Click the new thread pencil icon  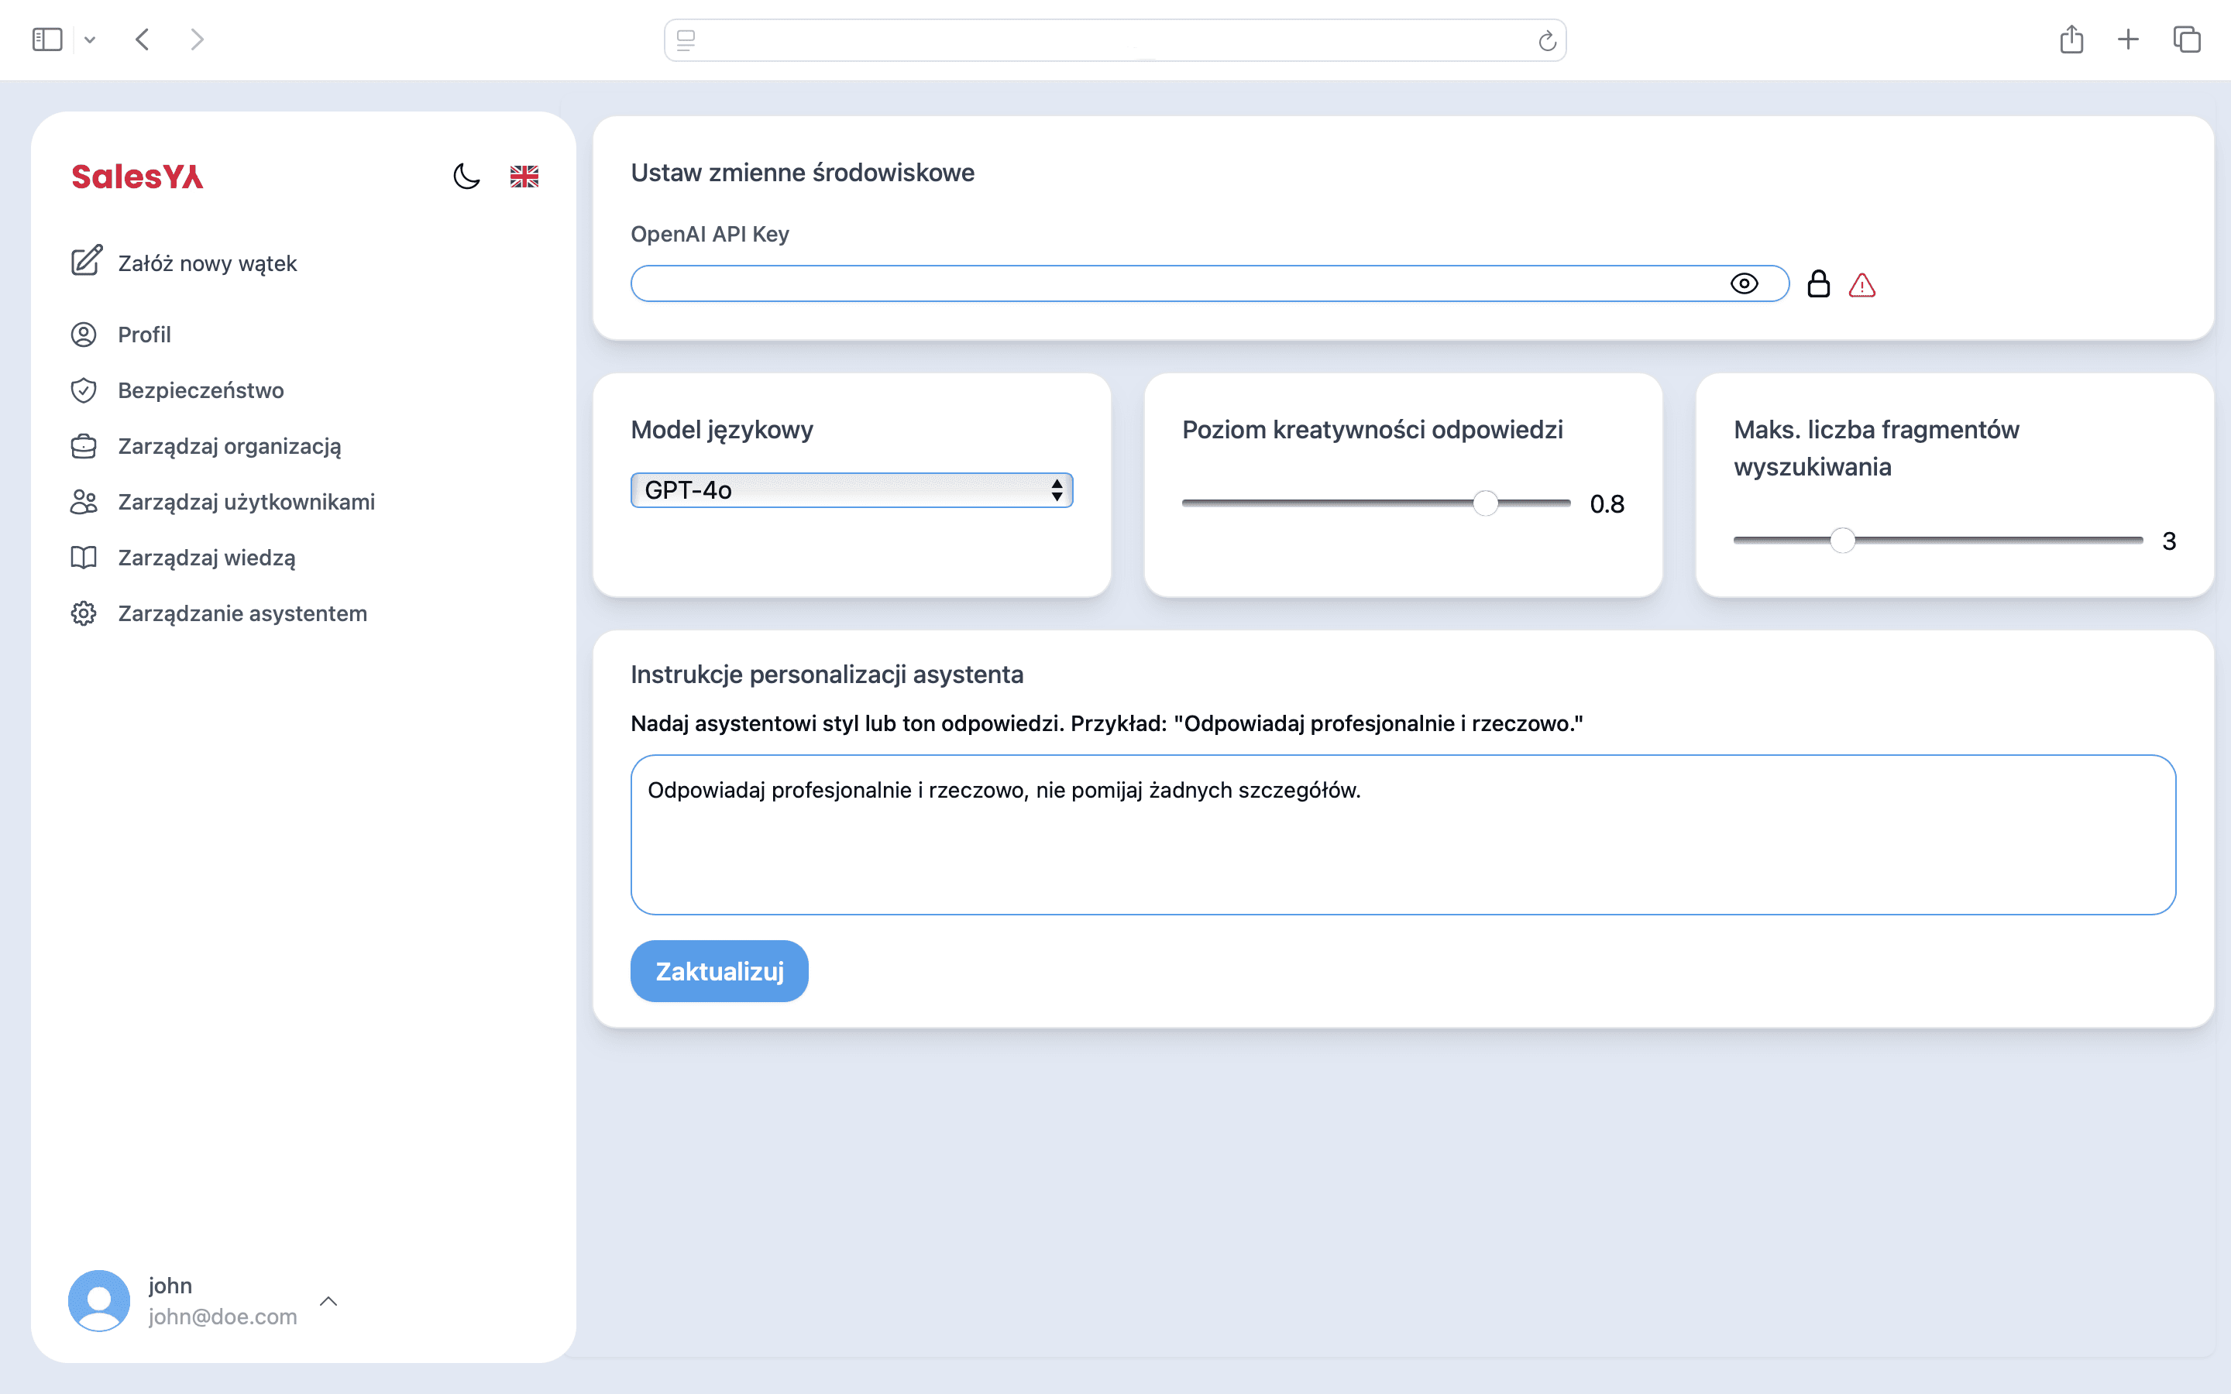pos(86,262)
